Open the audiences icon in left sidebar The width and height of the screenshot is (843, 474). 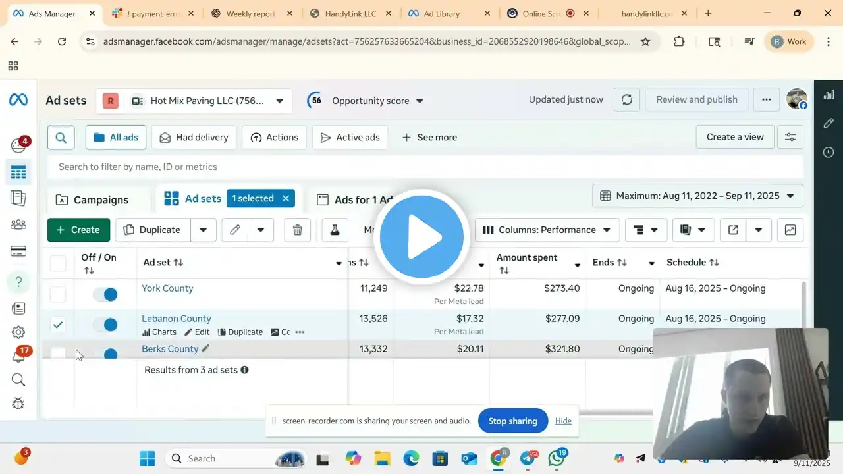click(18, 224)
